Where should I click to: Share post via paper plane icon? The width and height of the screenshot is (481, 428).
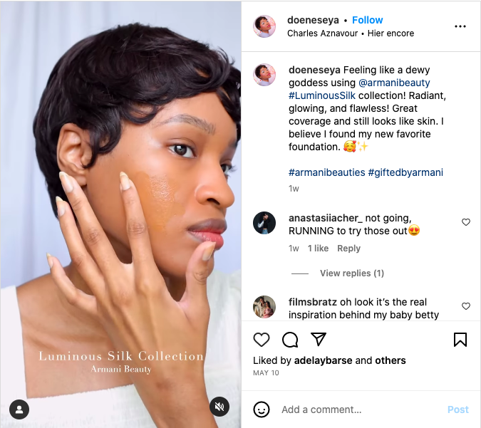tap(319, 340)
